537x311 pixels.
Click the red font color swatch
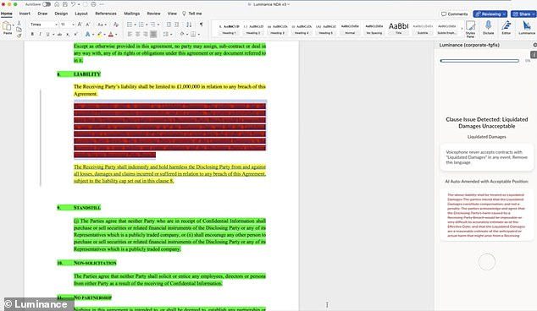[x=111, y=34]
